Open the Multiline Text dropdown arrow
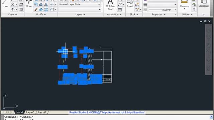Screen dimensions: 214x120 click(x=116, y=8)
